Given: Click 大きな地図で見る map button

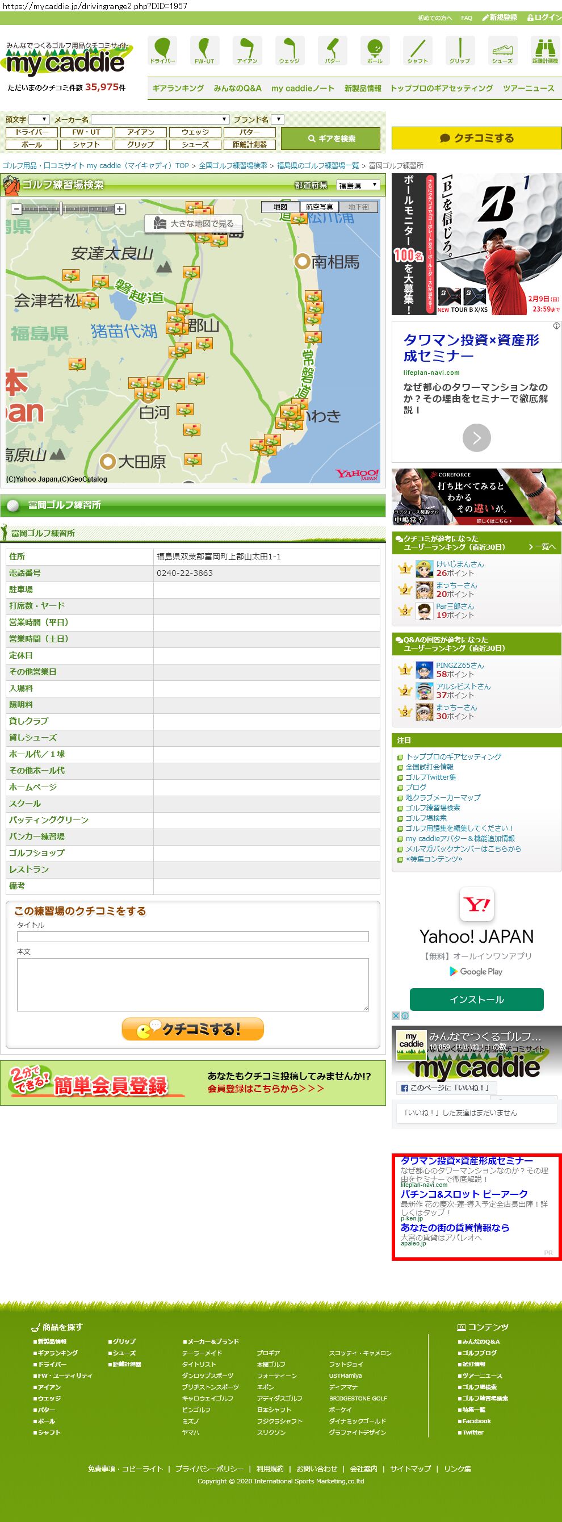Looking at the screenshot, I should 194,223.
